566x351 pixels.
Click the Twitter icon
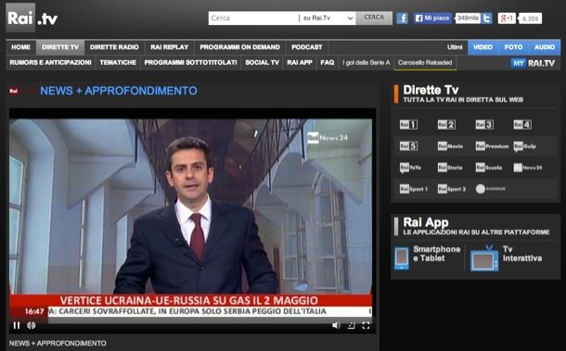click(x=486, y=18)
